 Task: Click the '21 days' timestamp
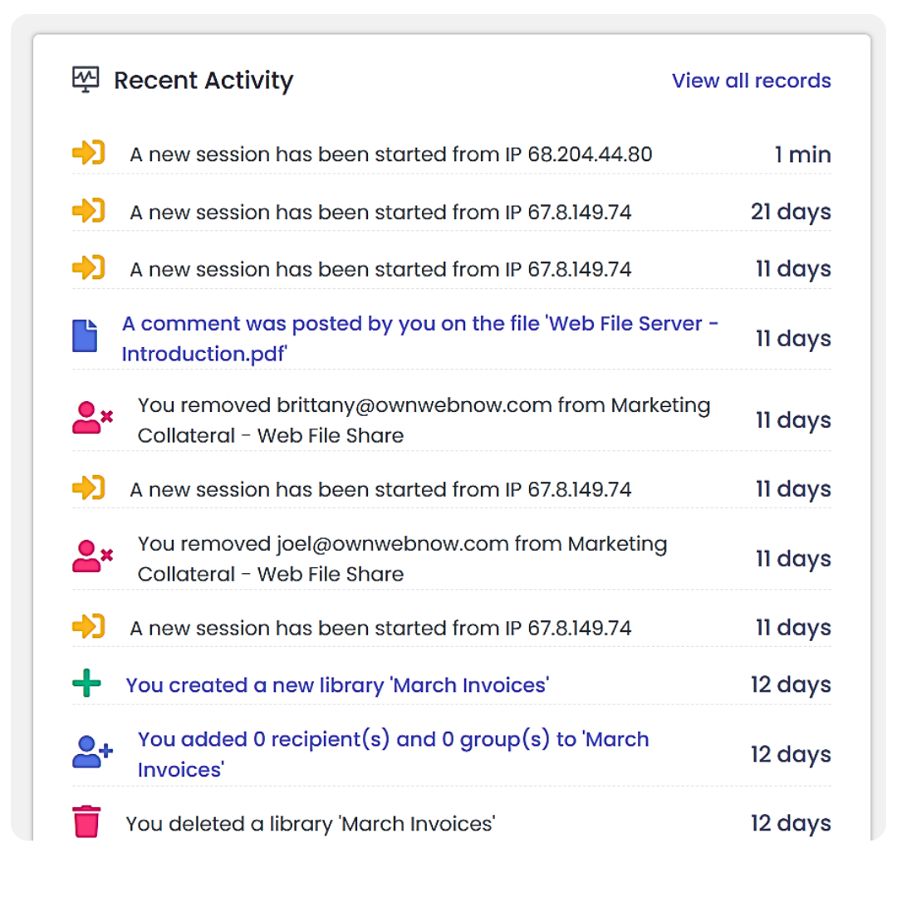[791, 212]
